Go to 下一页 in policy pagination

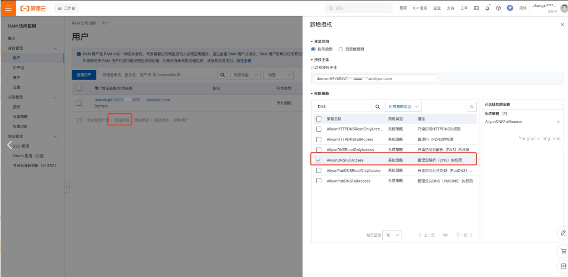[x=464, y=235]
